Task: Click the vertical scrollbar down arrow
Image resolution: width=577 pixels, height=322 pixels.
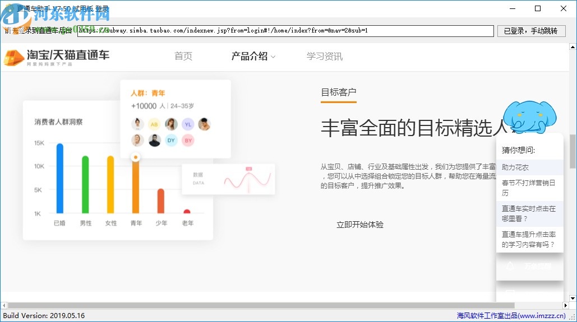Action: 573,298
